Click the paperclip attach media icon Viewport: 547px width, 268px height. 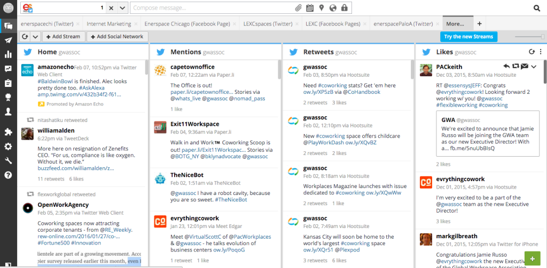coord(298,7)
